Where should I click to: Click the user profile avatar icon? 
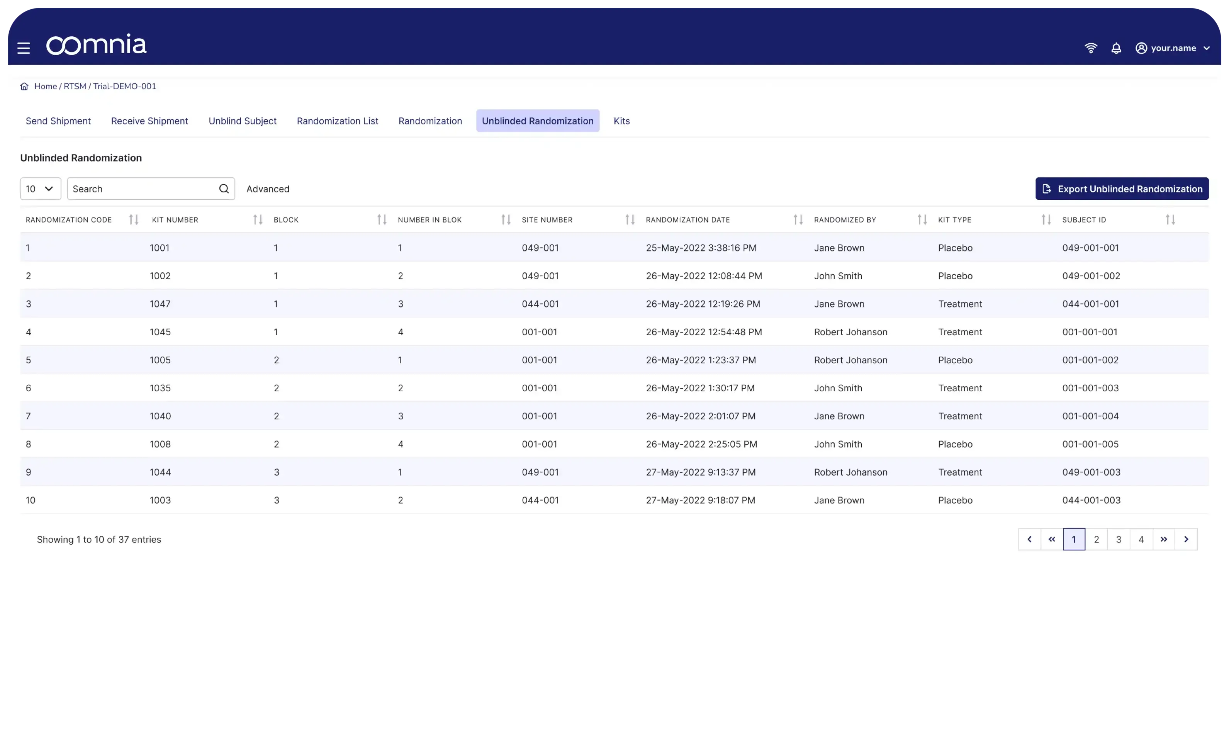pyautogui.click(x=1141, y=48)
